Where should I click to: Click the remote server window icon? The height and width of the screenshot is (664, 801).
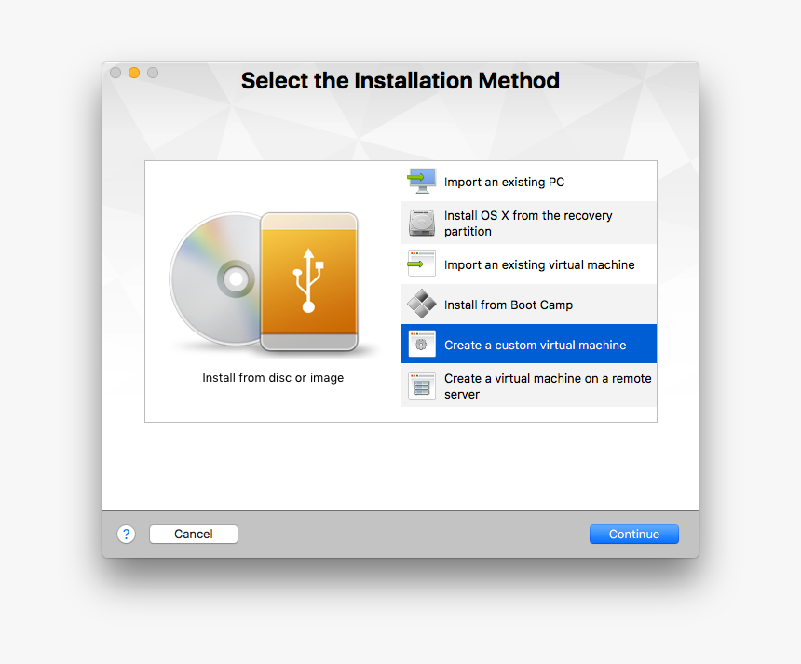(421, 386)
